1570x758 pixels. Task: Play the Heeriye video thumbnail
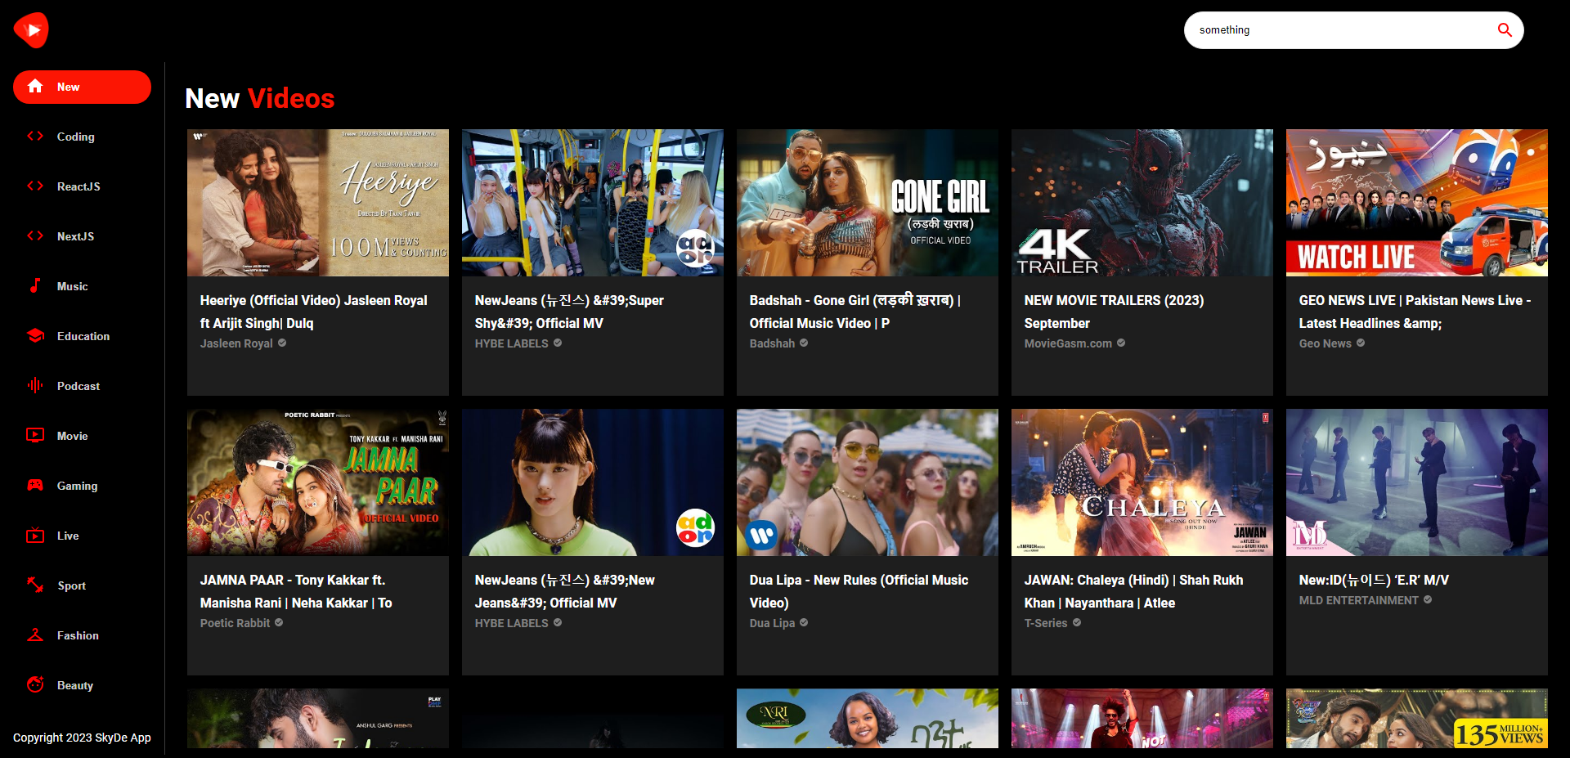(x=317, y=202)
